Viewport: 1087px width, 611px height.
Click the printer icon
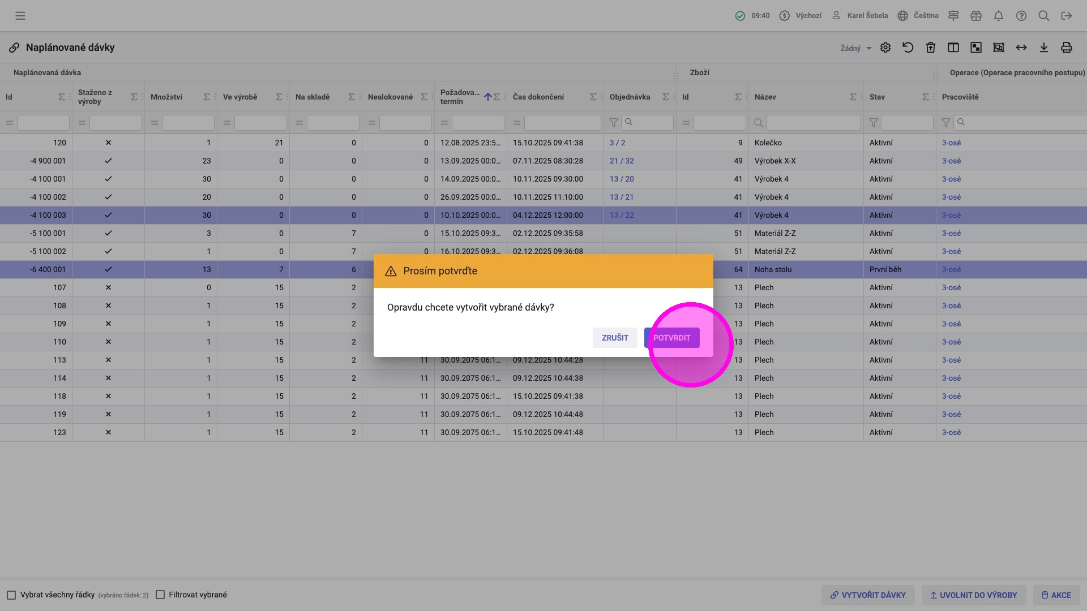[x=1067, y=48]
